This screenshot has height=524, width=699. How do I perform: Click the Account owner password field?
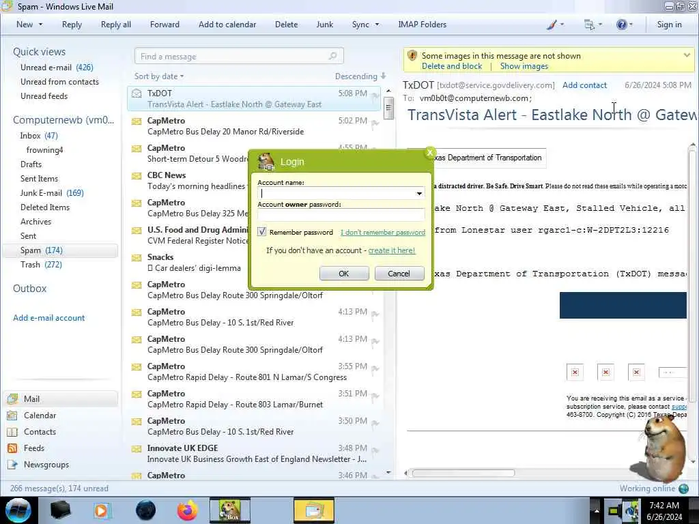pyautogui.click(x=341, y=214)
